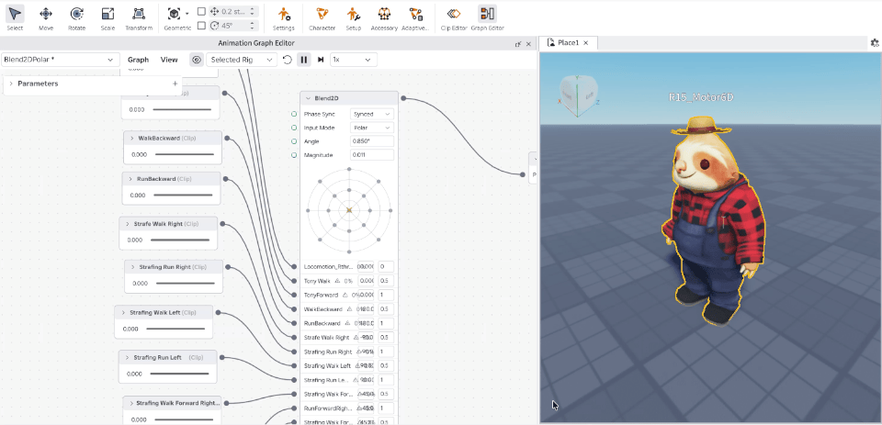Expand the Strafe Walk Right clip node
Screen dimensions: 882x425
coord(128,224)
